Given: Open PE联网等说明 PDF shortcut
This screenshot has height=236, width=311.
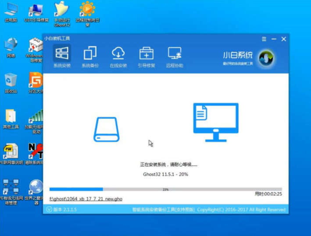Looking at the screenshot, I should (x=11, y=154).
